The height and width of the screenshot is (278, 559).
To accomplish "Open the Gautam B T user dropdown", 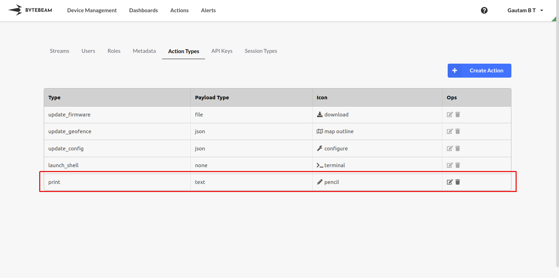I will coord(525,10).
